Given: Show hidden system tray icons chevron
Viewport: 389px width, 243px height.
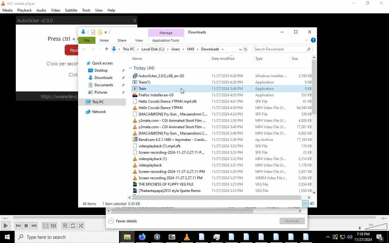Looking at the screenshot, I should point(328,237).
